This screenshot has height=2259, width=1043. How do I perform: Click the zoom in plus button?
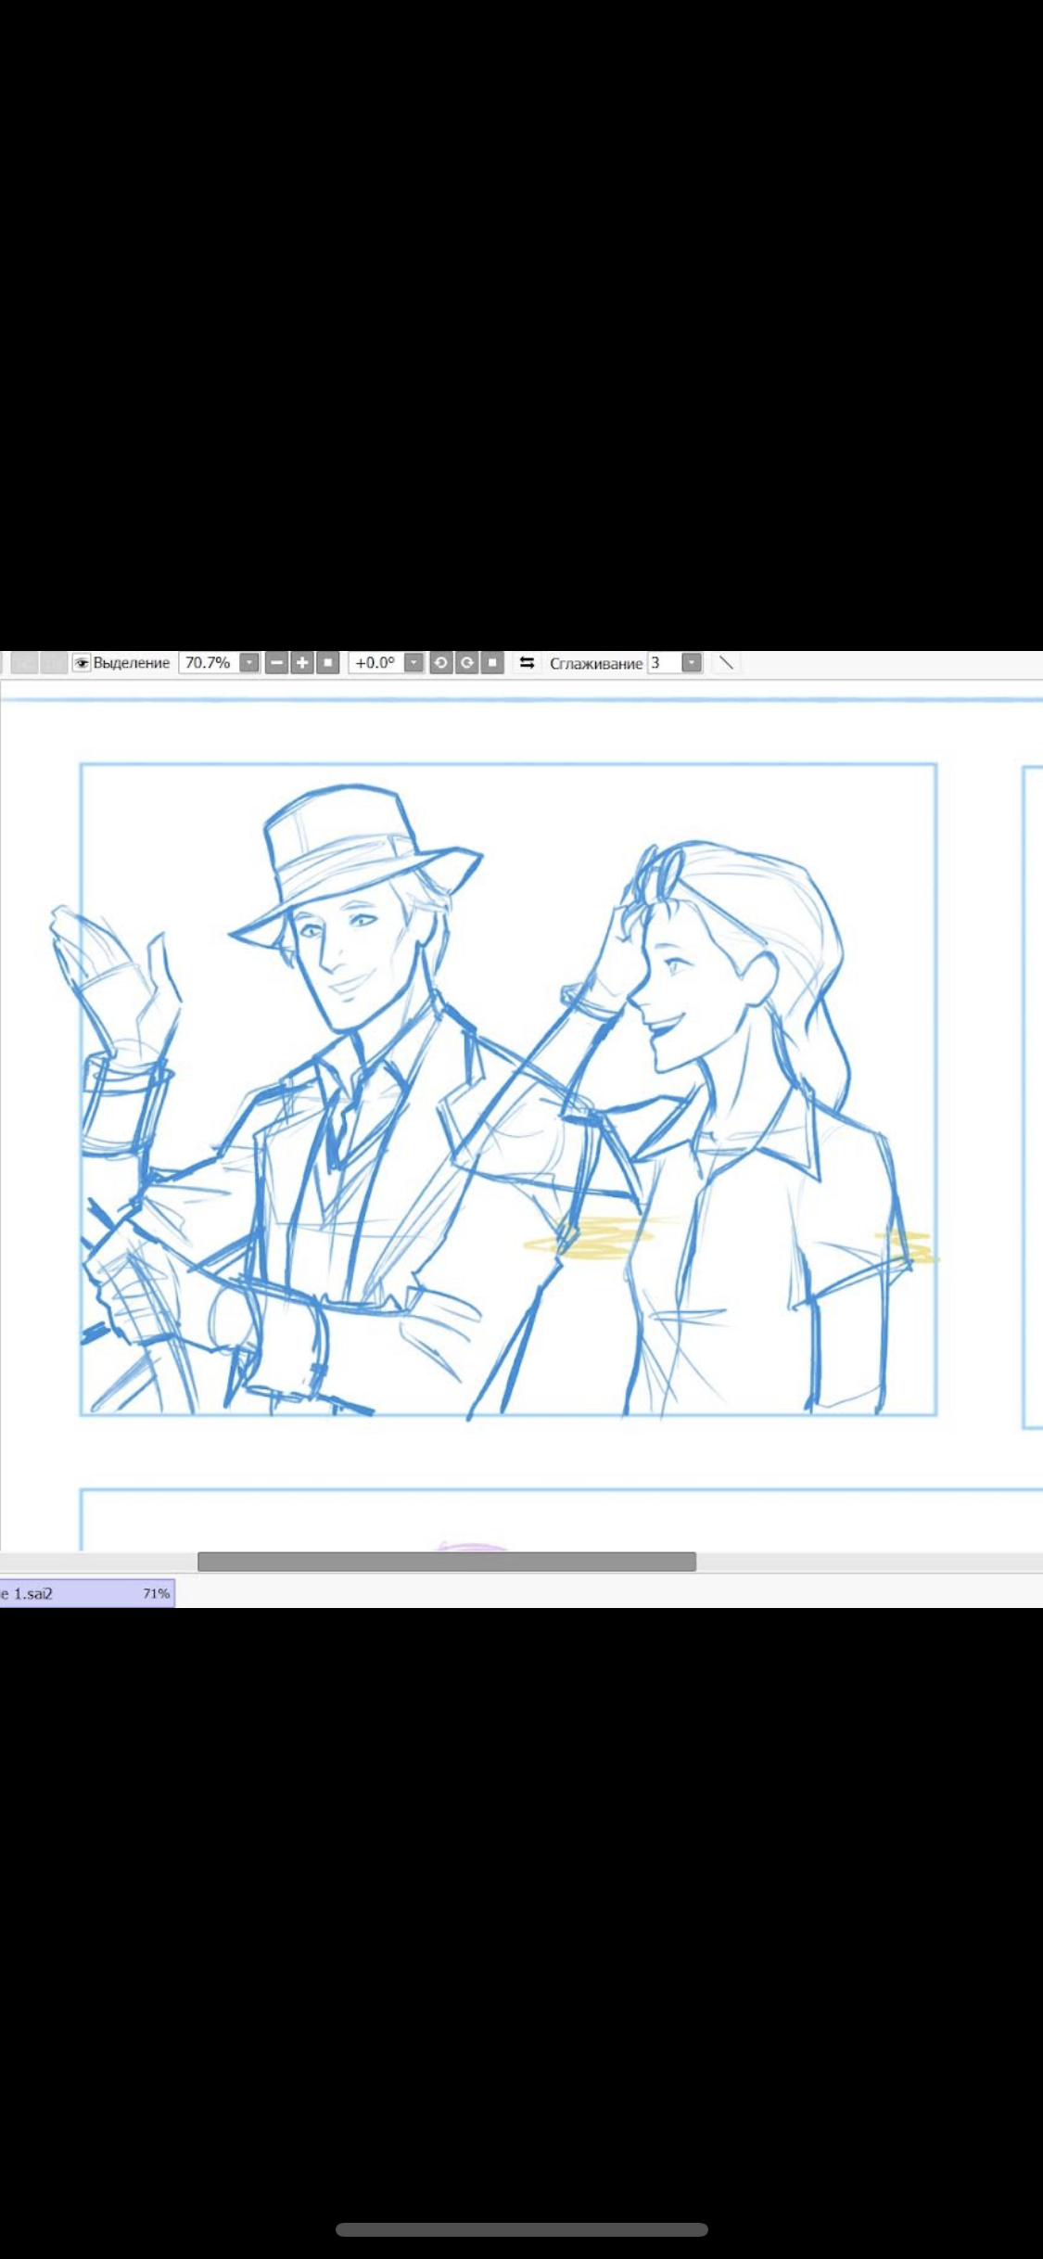[x=302, y=663]
